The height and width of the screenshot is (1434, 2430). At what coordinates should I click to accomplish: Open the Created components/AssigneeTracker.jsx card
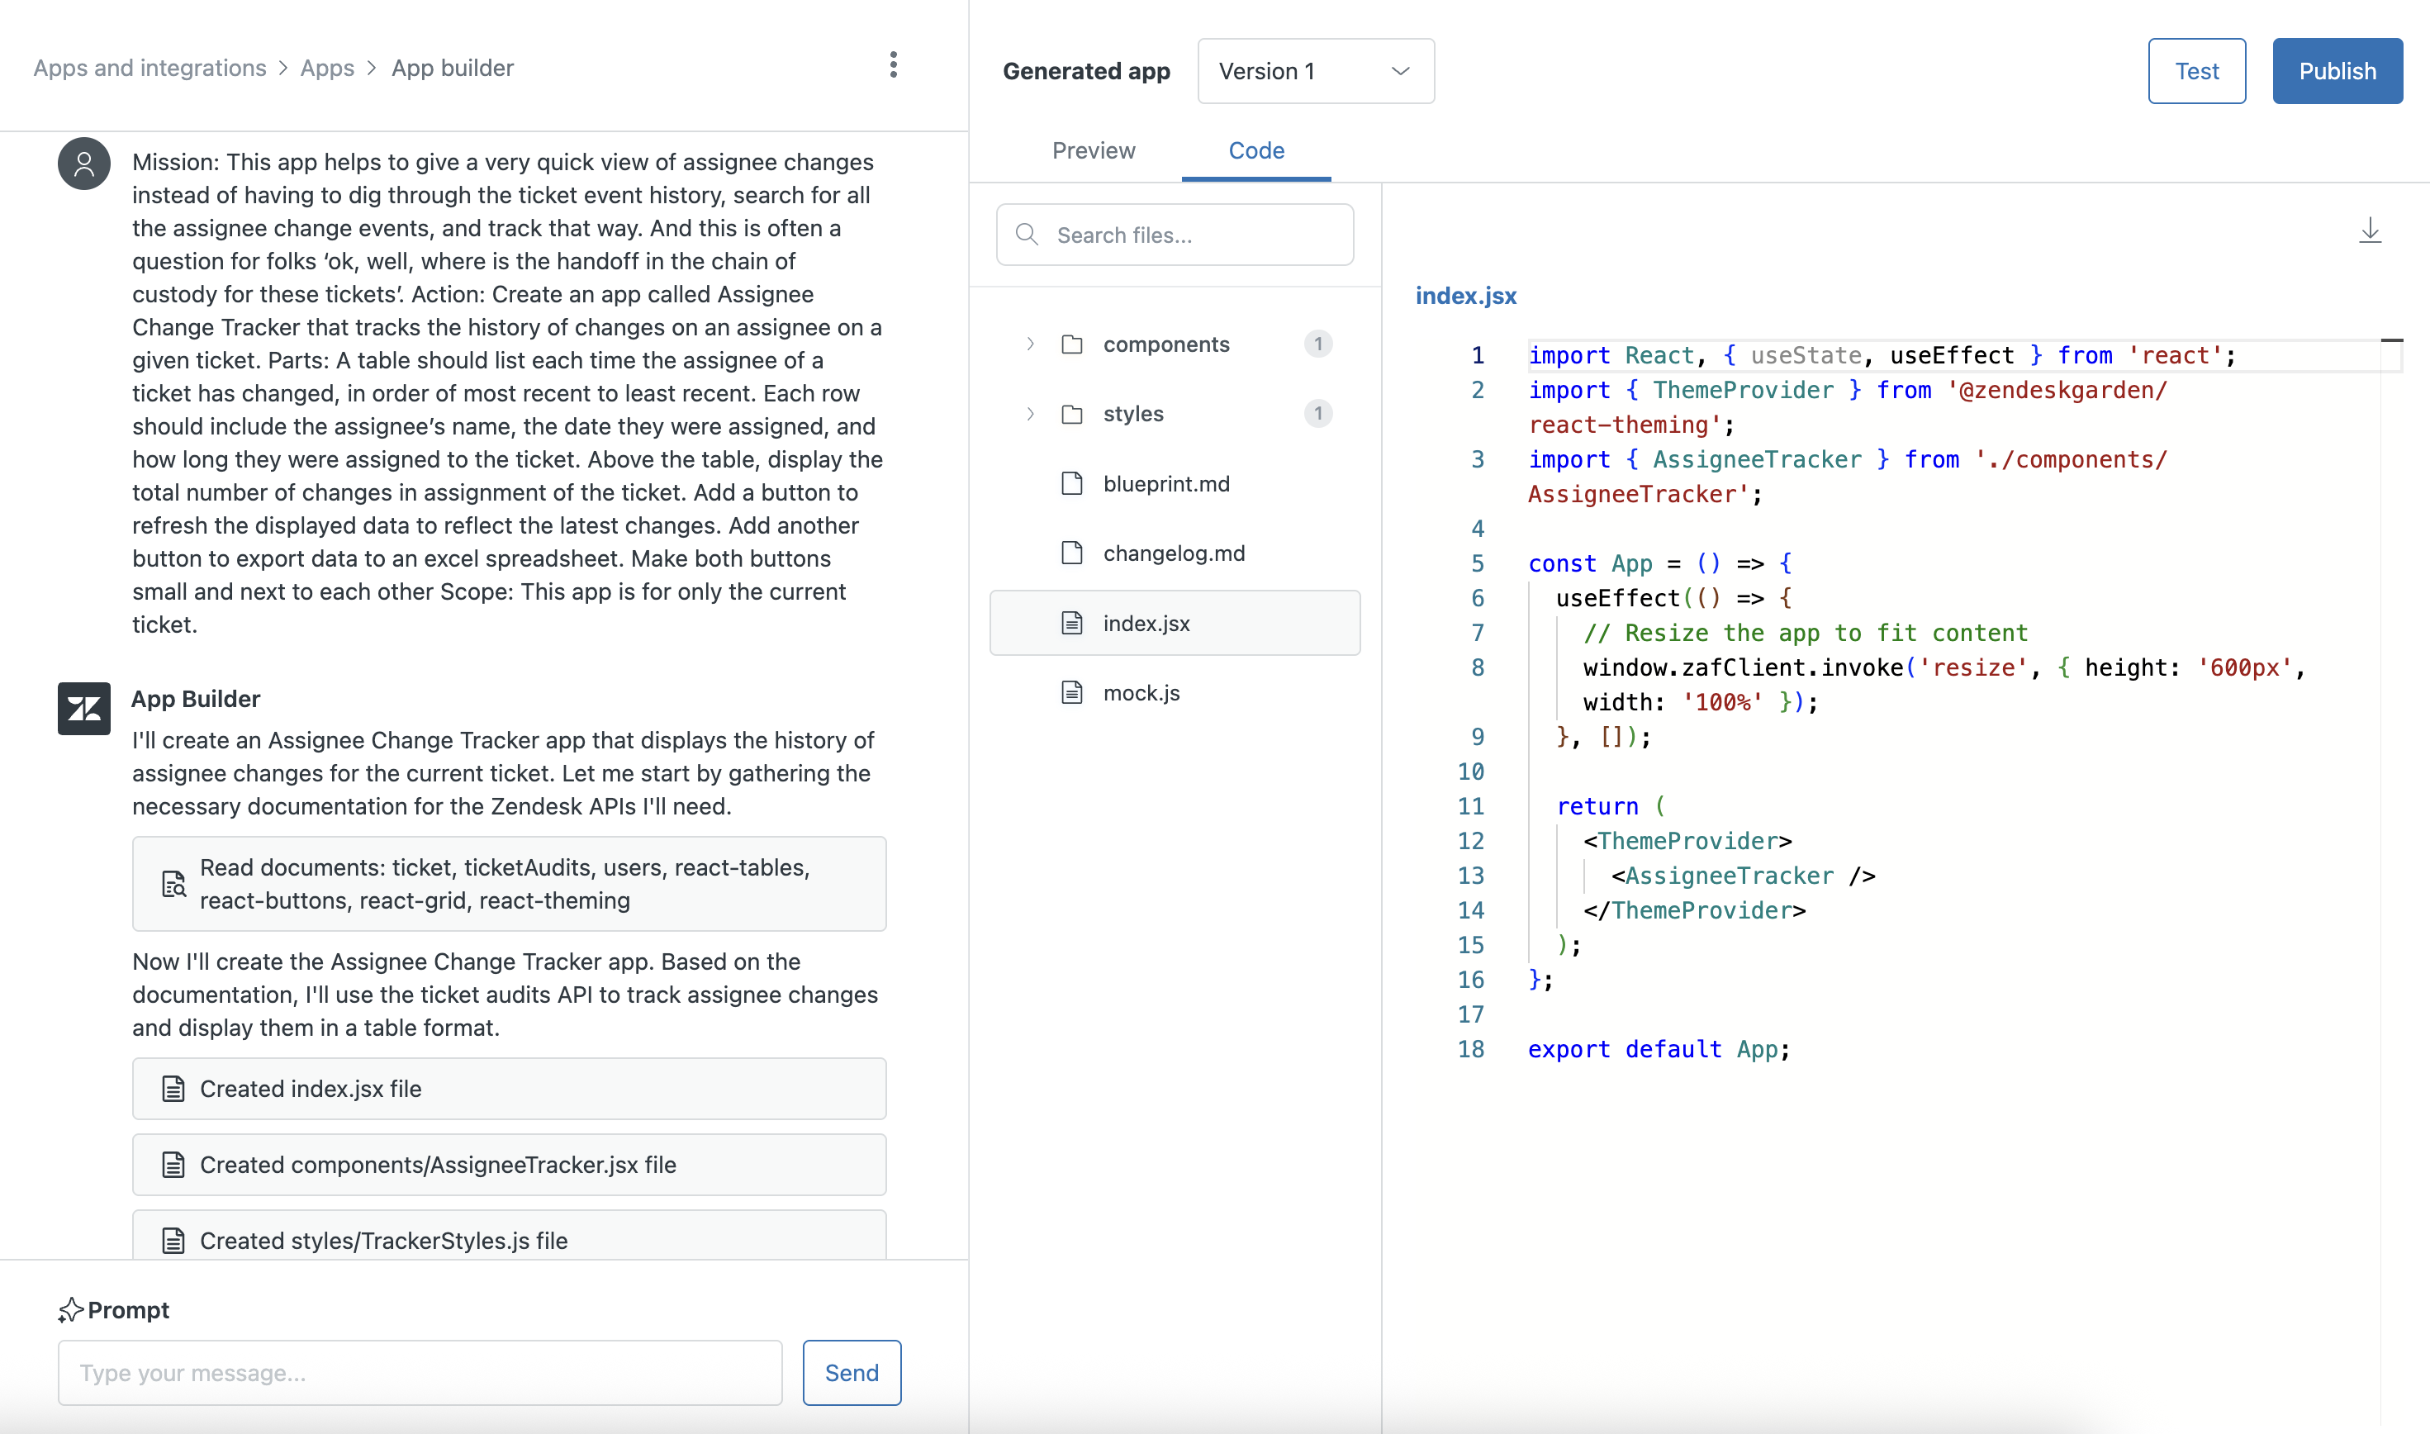pos(509,1165)
